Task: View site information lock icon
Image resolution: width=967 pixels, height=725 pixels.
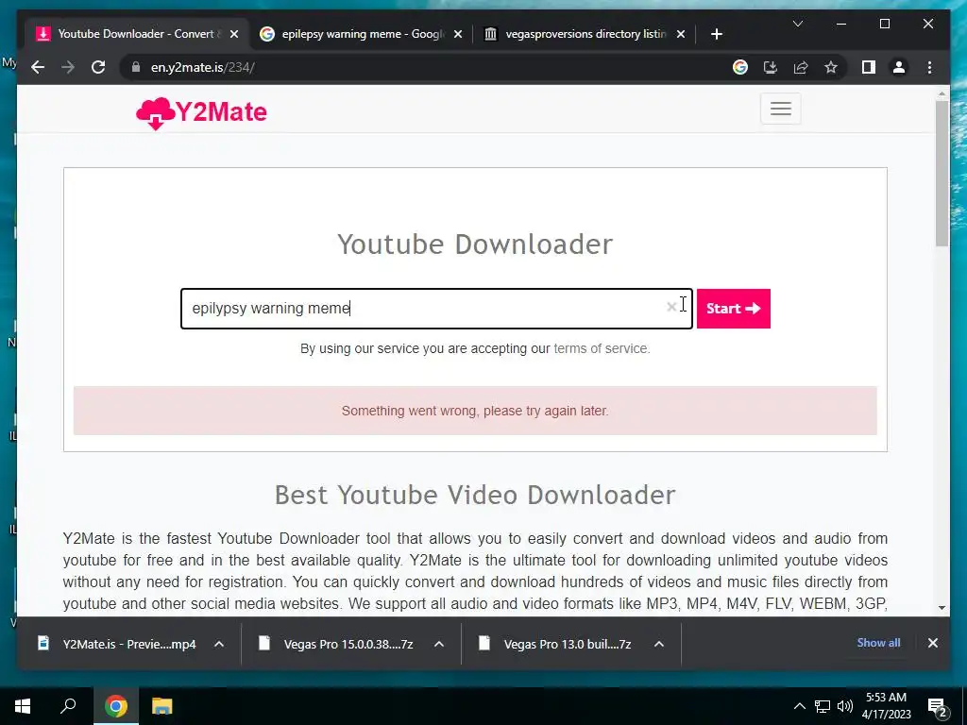Action: (136, 67)
